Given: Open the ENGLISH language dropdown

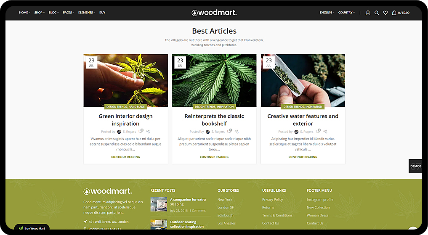Looking at the screenshot, I should coord(327,13).
